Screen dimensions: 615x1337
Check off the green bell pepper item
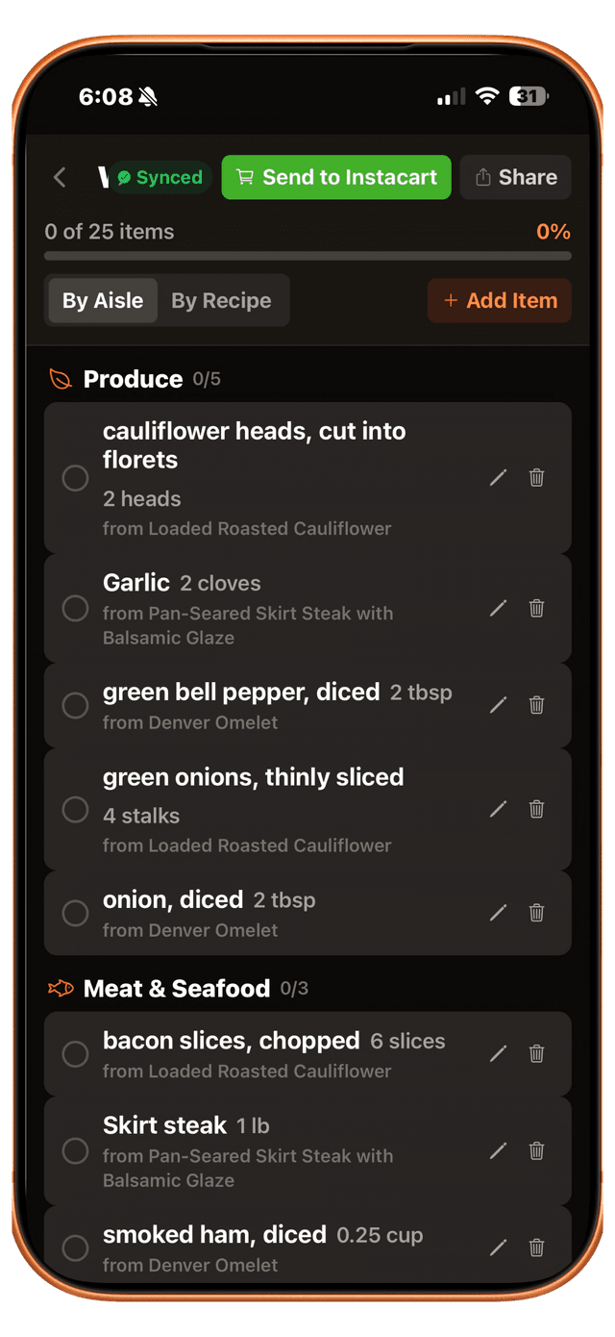pyautogui.click(x=75, y=705)
